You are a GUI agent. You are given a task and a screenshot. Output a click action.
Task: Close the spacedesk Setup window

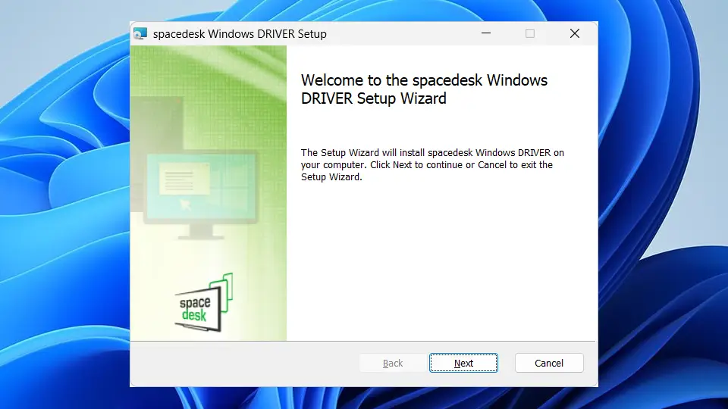(575, 33)
